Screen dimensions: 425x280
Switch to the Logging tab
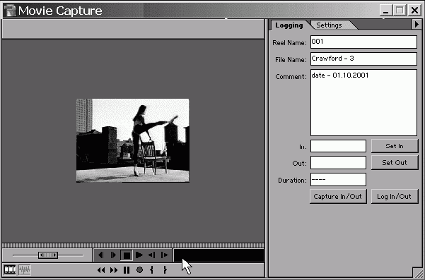coord(289,25)
